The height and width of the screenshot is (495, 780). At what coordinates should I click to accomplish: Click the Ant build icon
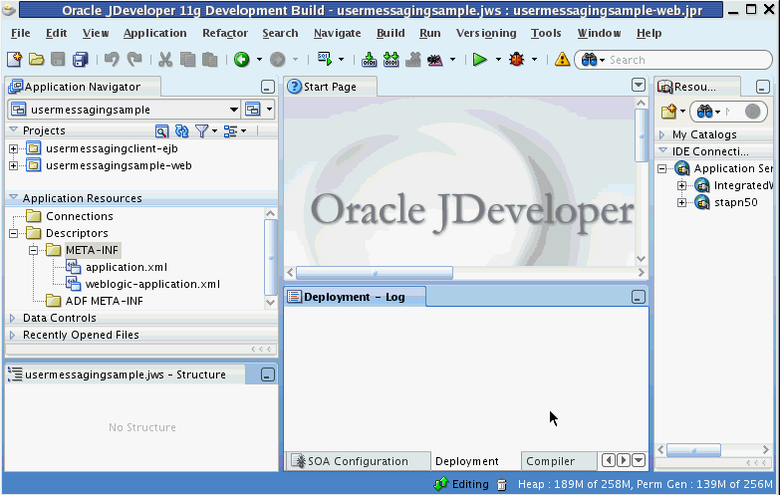tap(435, 60)
